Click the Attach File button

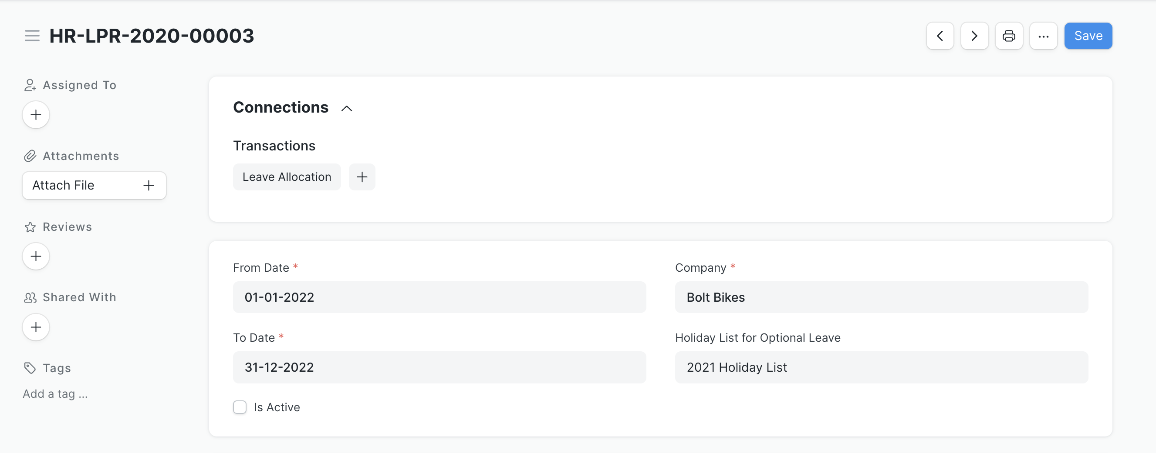(x=94, y=186)
